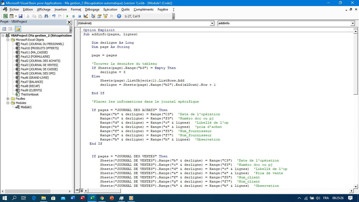
Task: Click the Save workbook icon
Action: 20,16
